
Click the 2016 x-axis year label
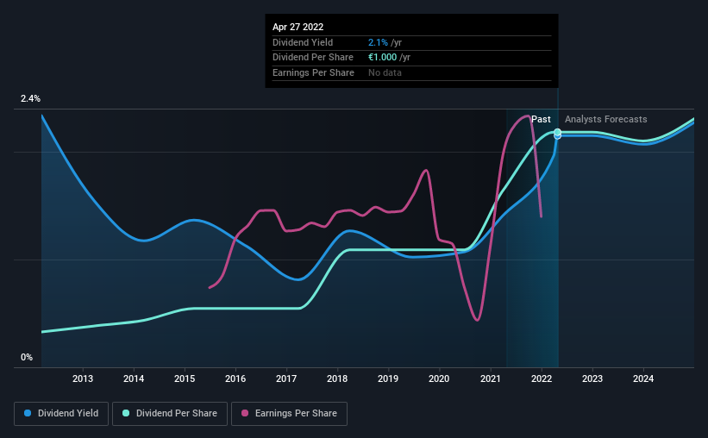[x=235, y=379]
